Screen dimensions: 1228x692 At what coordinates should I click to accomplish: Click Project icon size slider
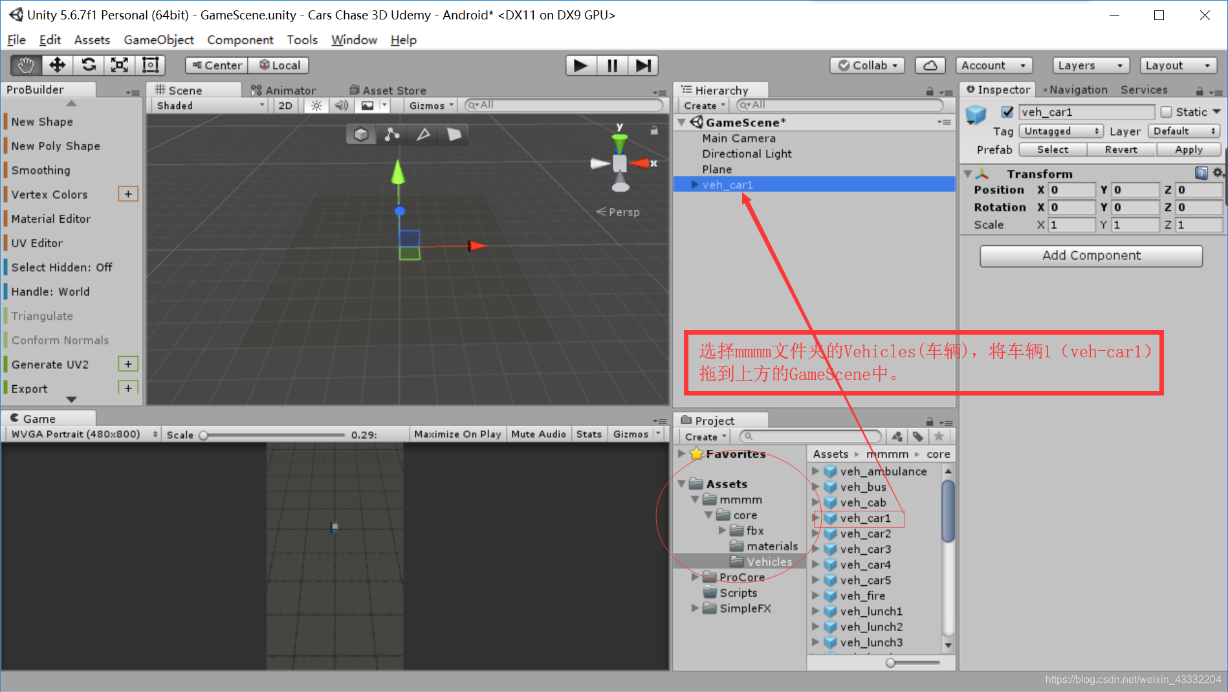[914, 663]
